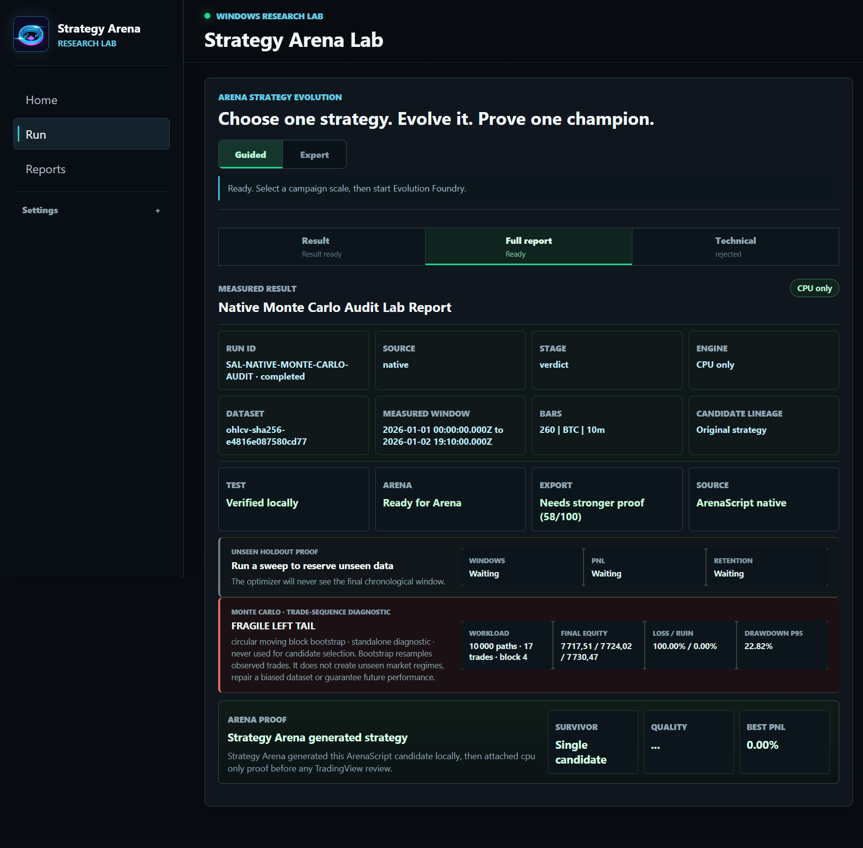Image resolution: width=863 pixels, height=848 pixels.
Task: Click Needs stronger proof (58/100) export status
Action: click(x=592, y=510)
